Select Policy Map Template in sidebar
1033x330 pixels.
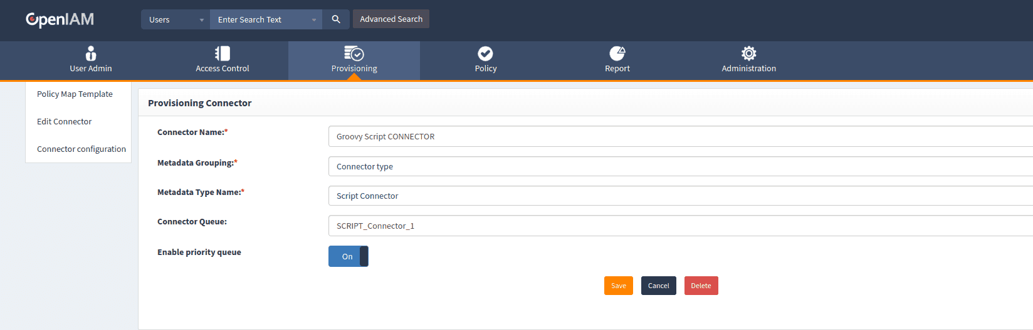[x=75, y=94]
